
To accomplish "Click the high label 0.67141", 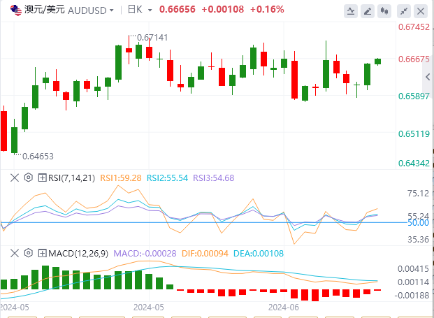I will tap(152, 37).
